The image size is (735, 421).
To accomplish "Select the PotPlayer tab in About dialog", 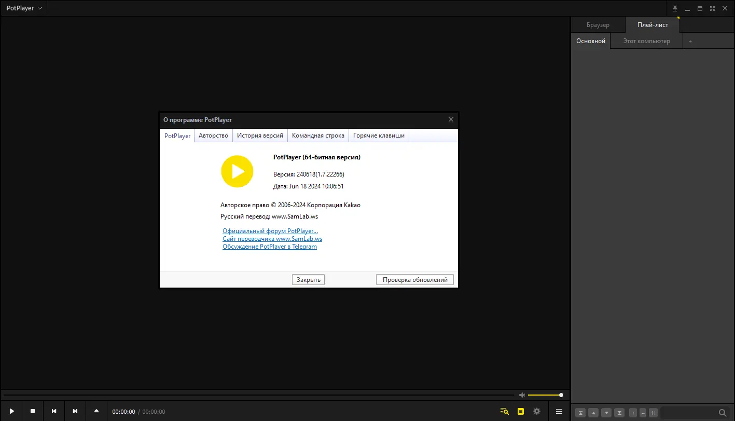I will click(x=177, y=135).
